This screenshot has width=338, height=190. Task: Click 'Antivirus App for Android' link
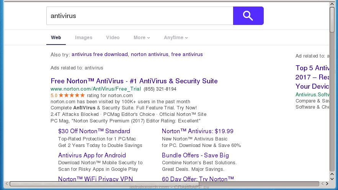pyautogui.click(x=92, y=155)
